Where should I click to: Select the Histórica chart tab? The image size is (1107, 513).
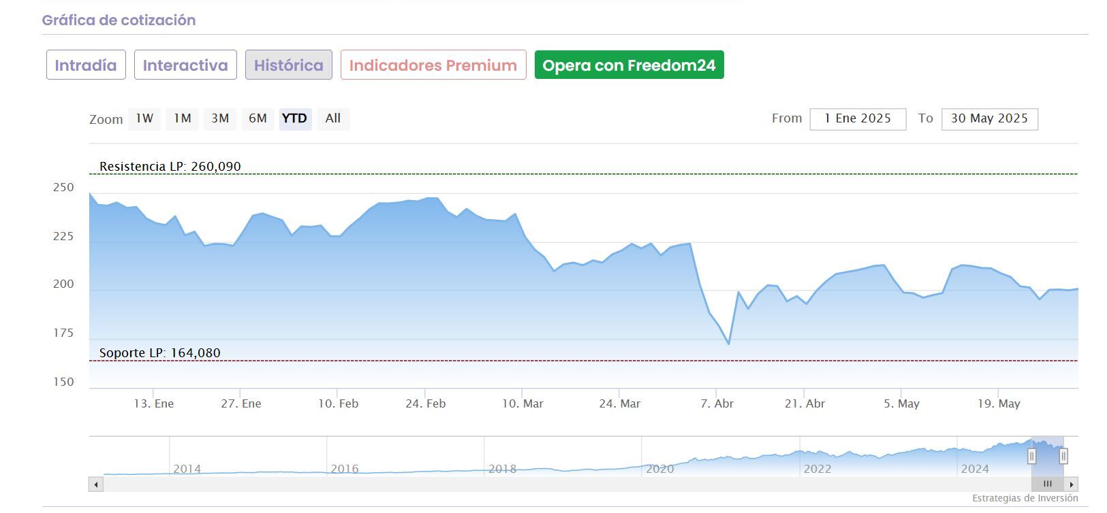289,65
